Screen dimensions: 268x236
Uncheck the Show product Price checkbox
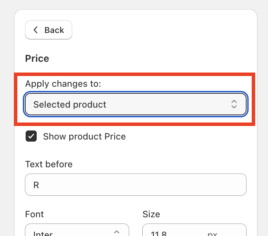(x=31, y=136)
